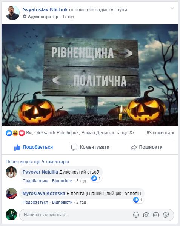The height and width of the screenshot is (226, 180).
Task: Open the sticker picker icon
Action: (166, 215)
